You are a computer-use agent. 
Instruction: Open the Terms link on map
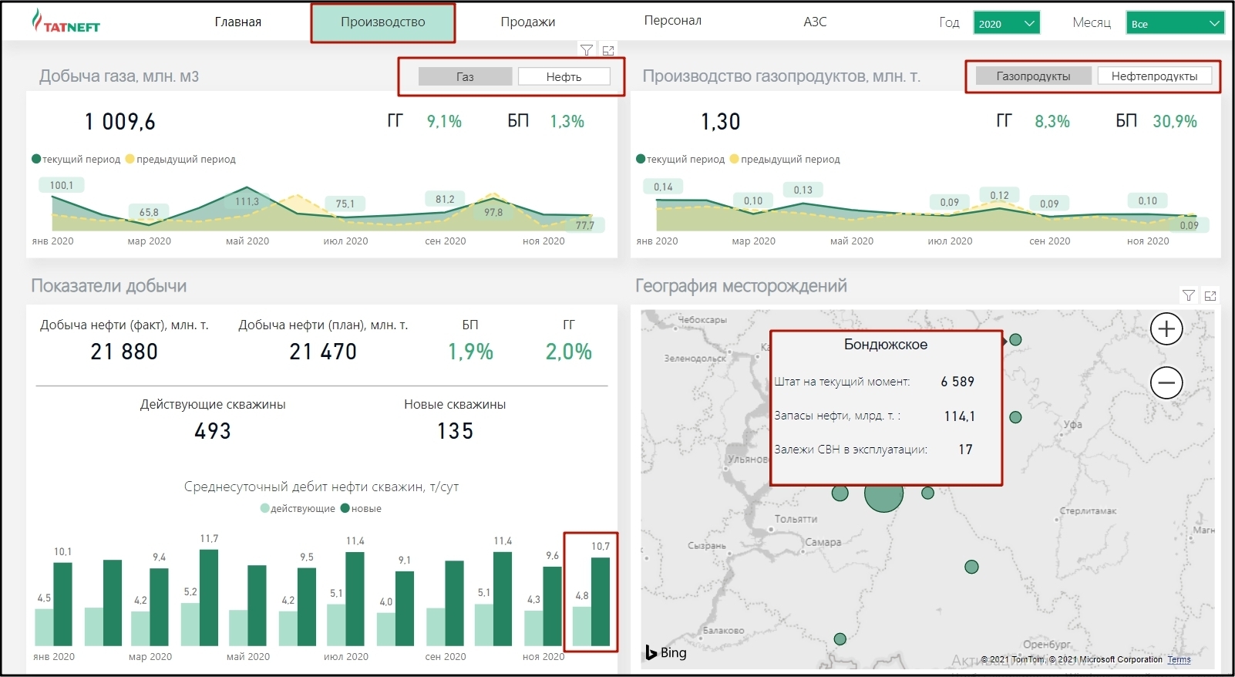click(x=1179, y=659)
